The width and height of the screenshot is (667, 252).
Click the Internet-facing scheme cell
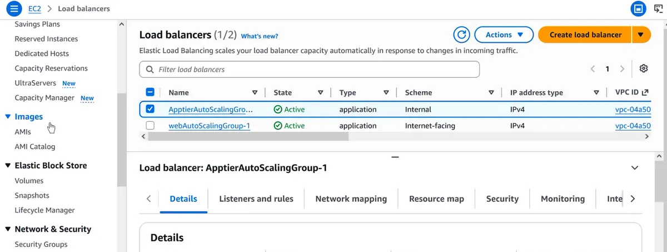tap(430, 126)
